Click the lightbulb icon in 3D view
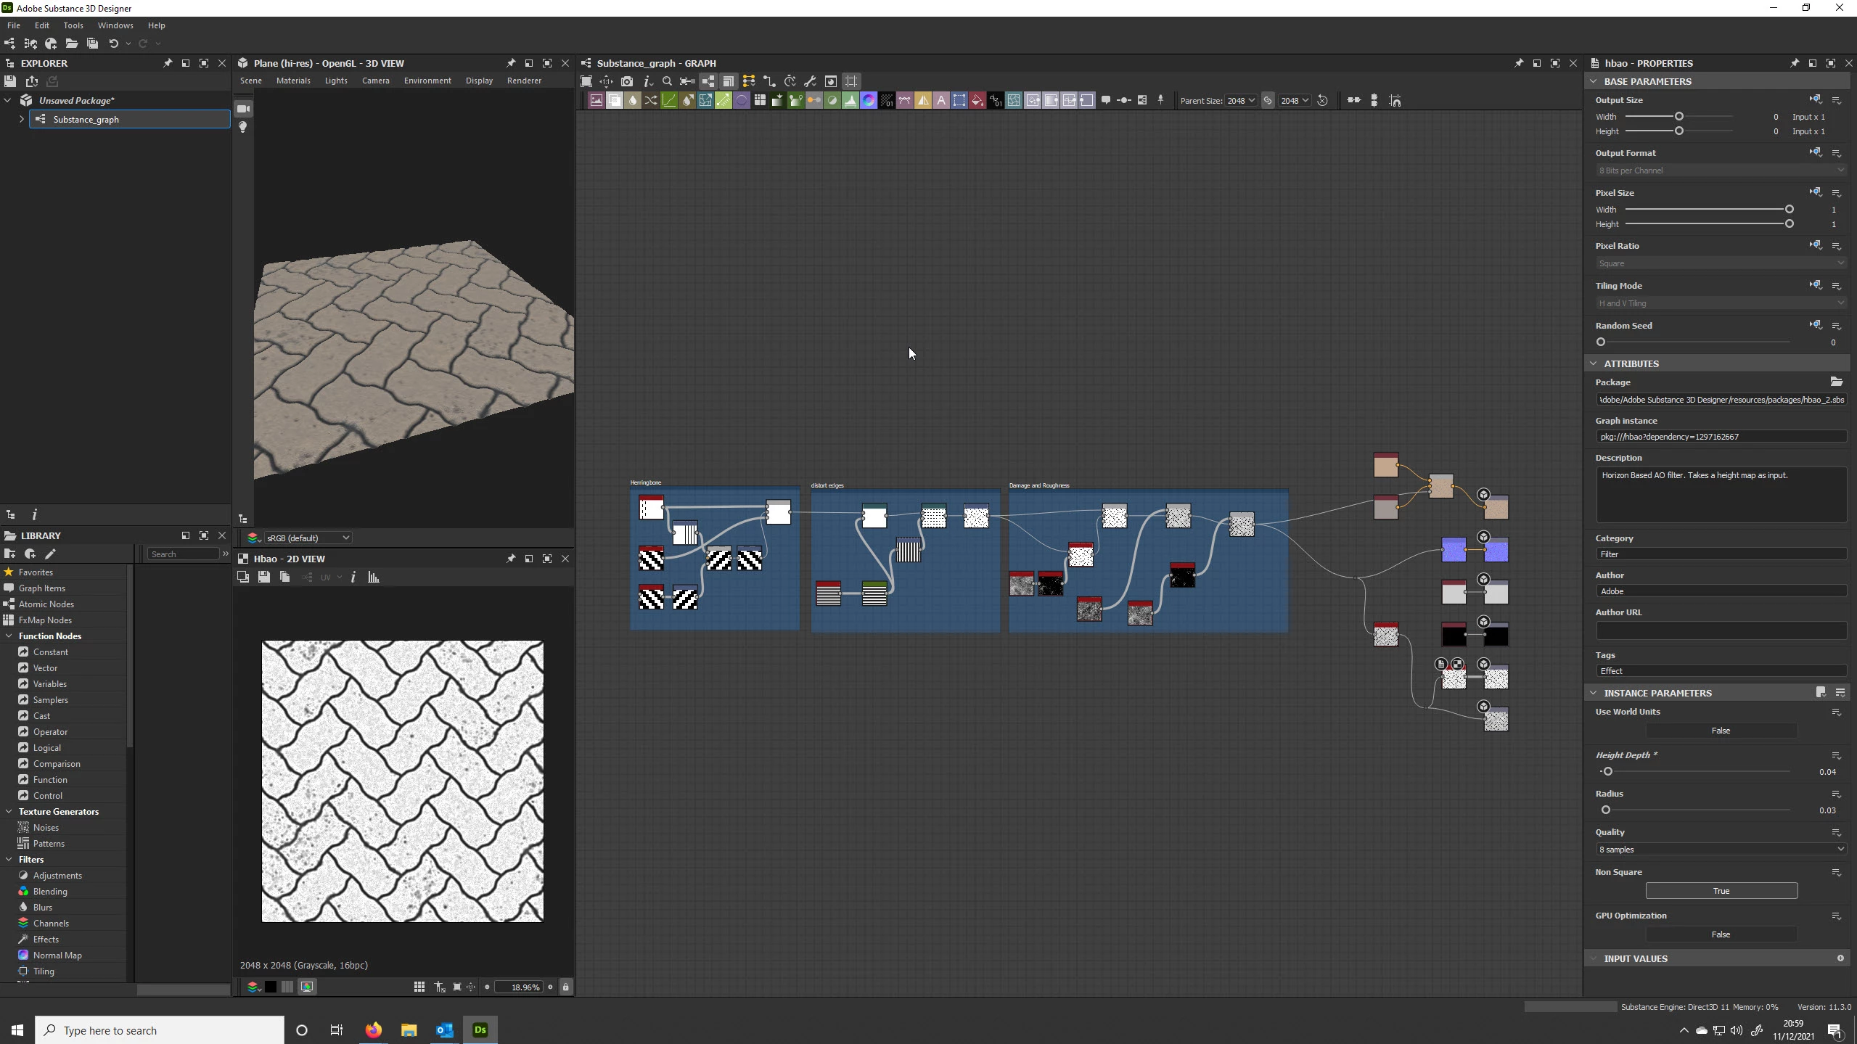The width and height of the screenshot is (1857, 1044). click(x=243, y=128)
